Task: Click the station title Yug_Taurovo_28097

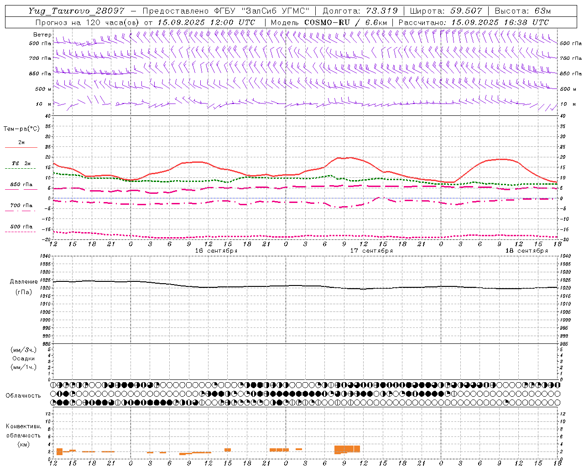Action: (x=76, y=11)
